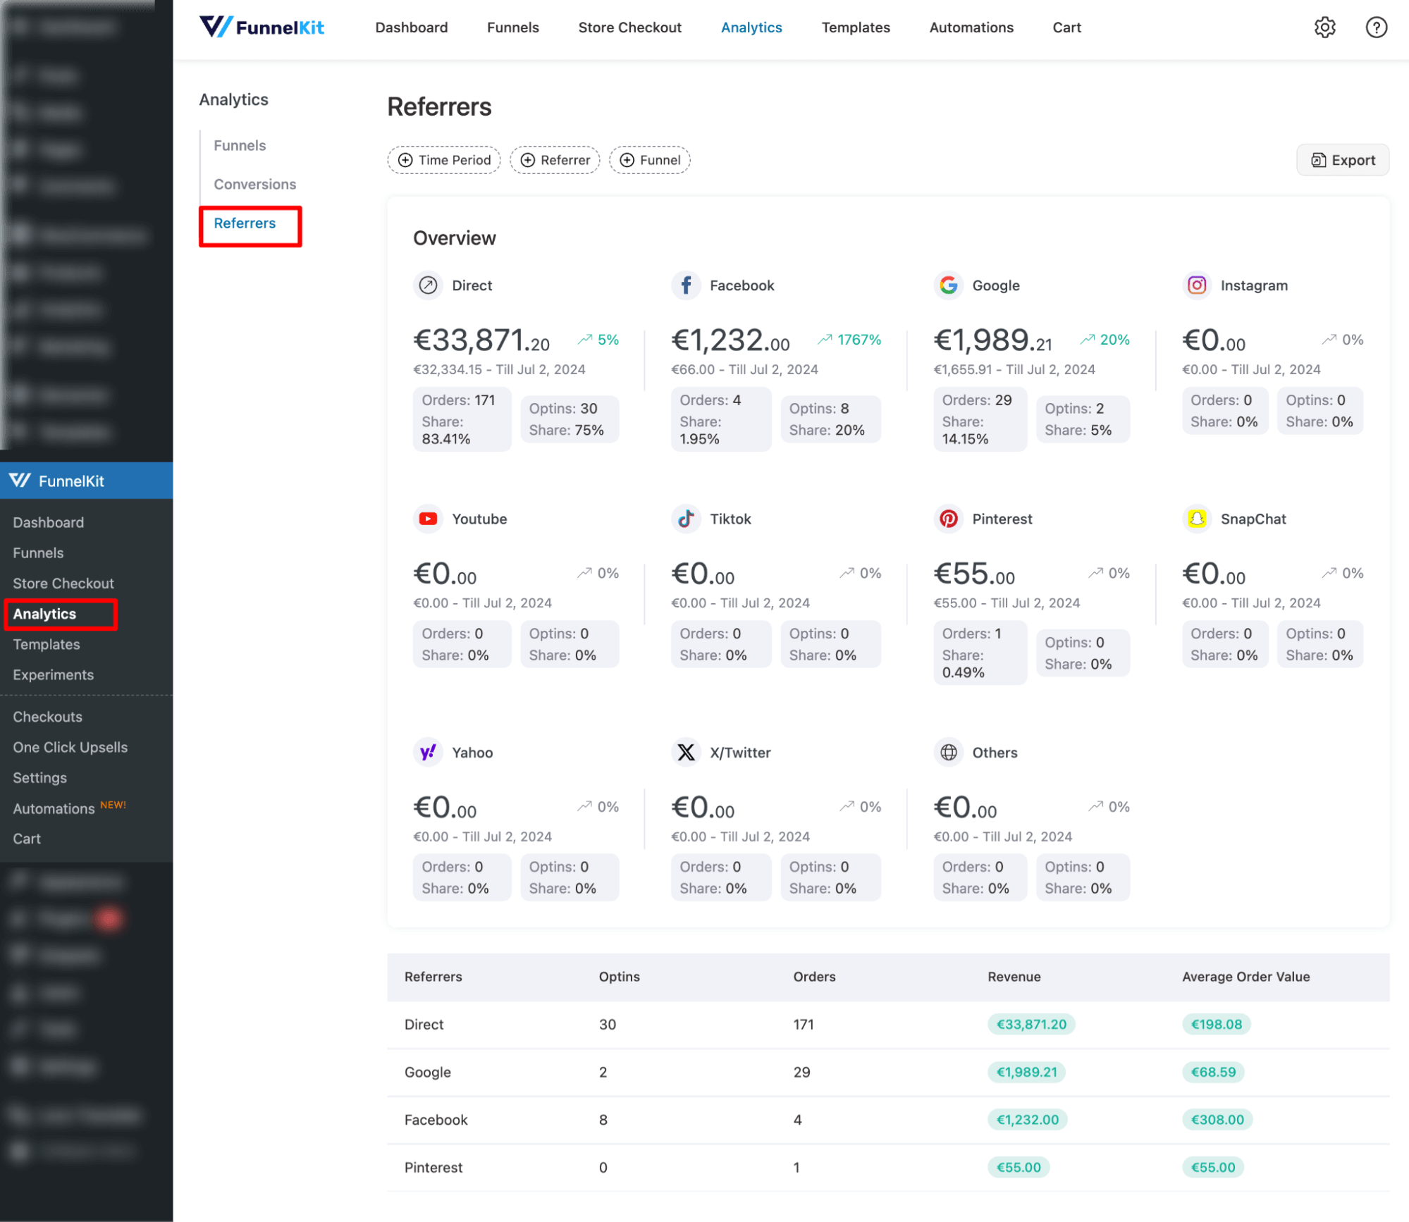Click the Direct 5% trend arrow icon

pyautogui.click(x=585, y=340)
